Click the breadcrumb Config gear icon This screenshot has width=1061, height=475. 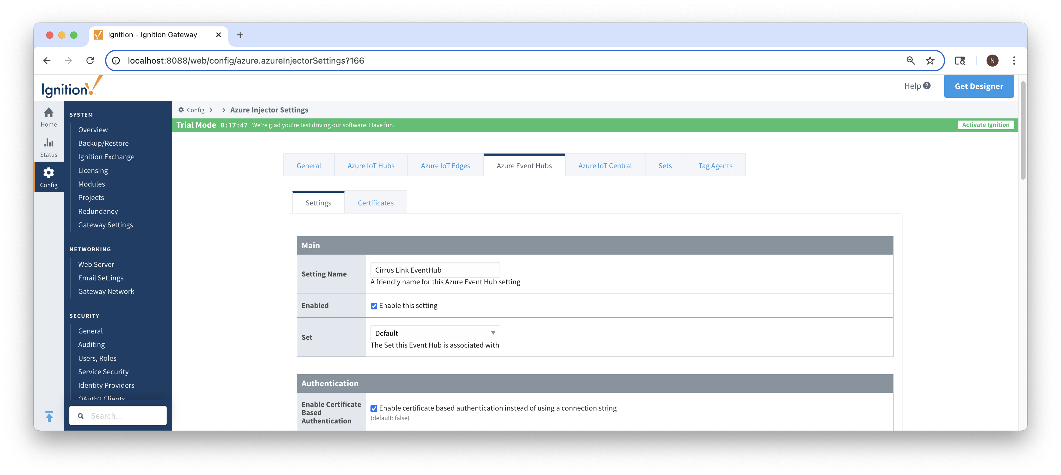[181, 110]
